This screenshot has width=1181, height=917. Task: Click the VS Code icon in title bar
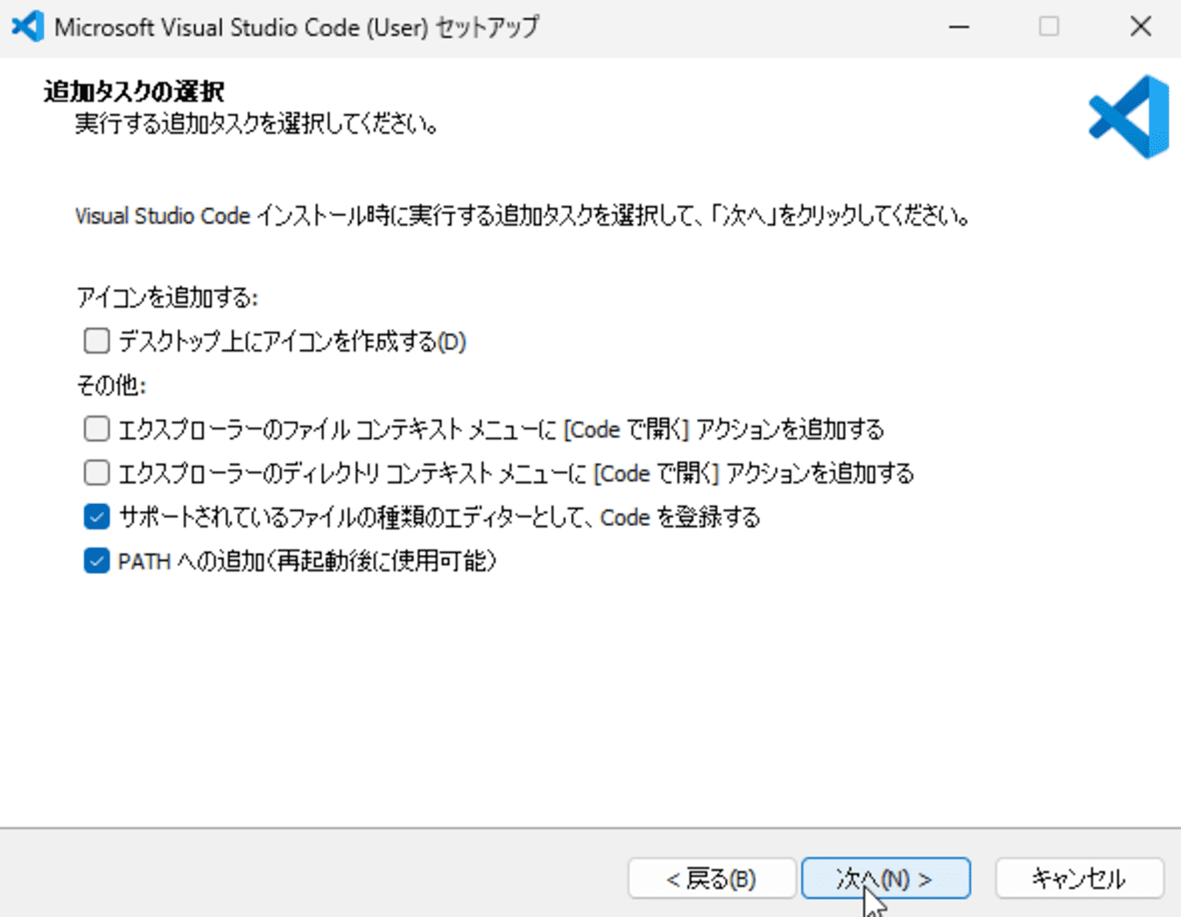pos(27,26)
